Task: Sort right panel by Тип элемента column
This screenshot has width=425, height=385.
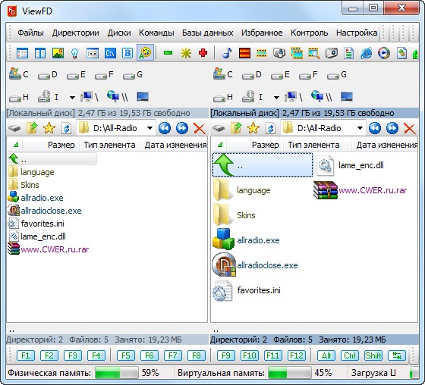Action: point(317,145)
